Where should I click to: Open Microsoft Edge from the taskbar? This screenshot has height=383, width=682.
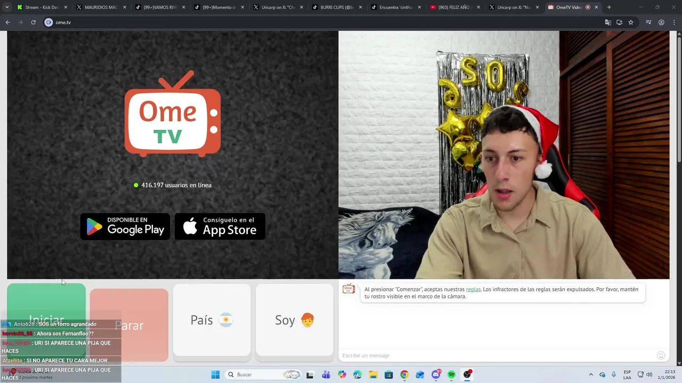pos(358,374)
